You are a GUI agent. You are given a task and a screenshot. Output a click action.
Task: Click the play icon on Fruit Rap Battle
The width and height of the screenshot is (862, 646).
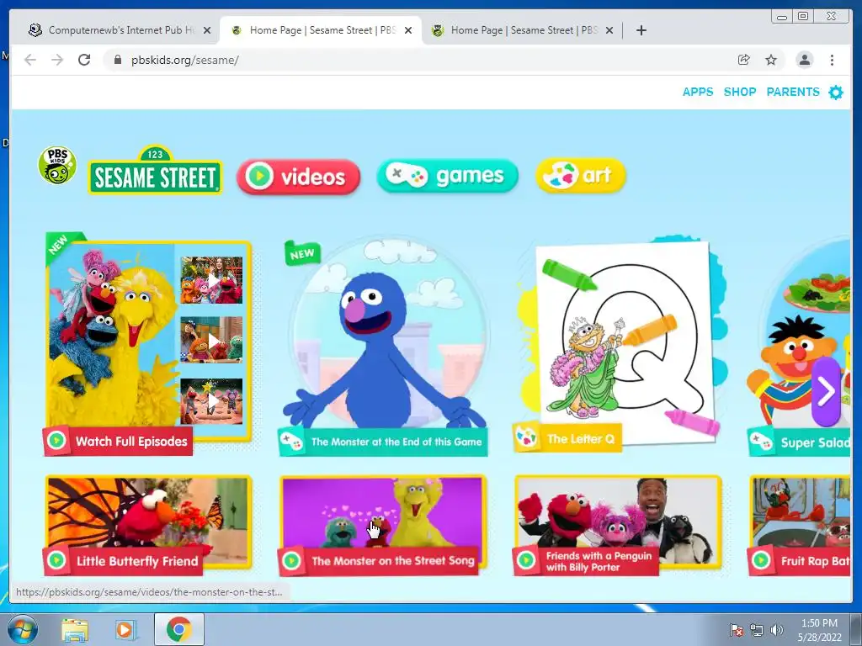(761, 561)
